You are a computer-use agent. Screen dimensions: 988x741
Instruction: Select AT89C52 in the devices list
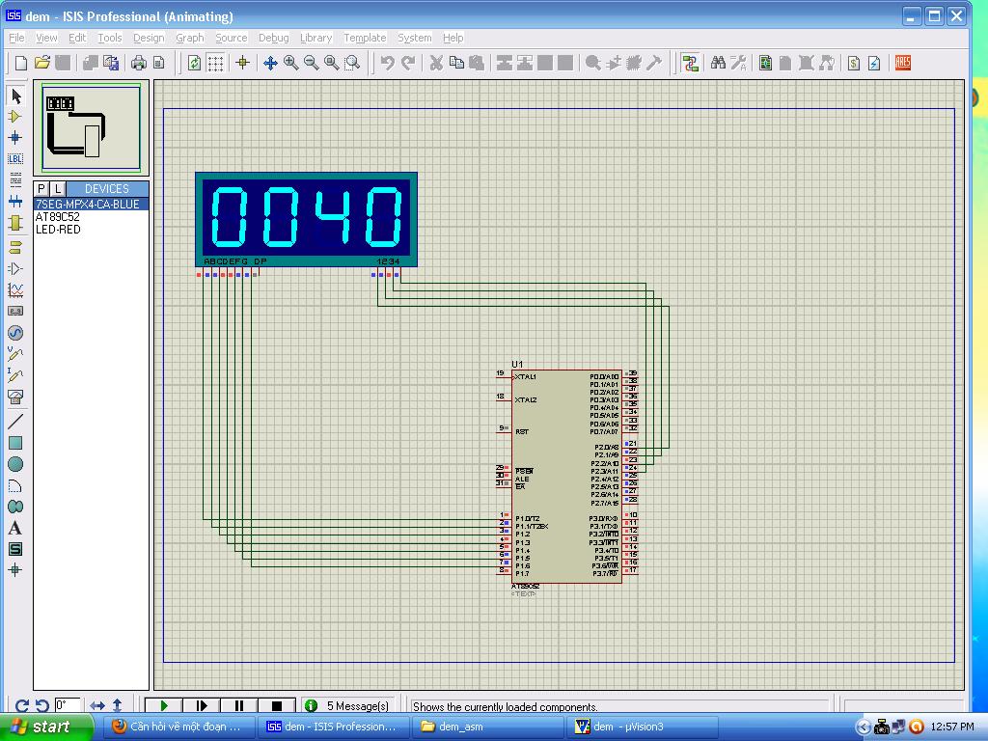tap(58, 217)
